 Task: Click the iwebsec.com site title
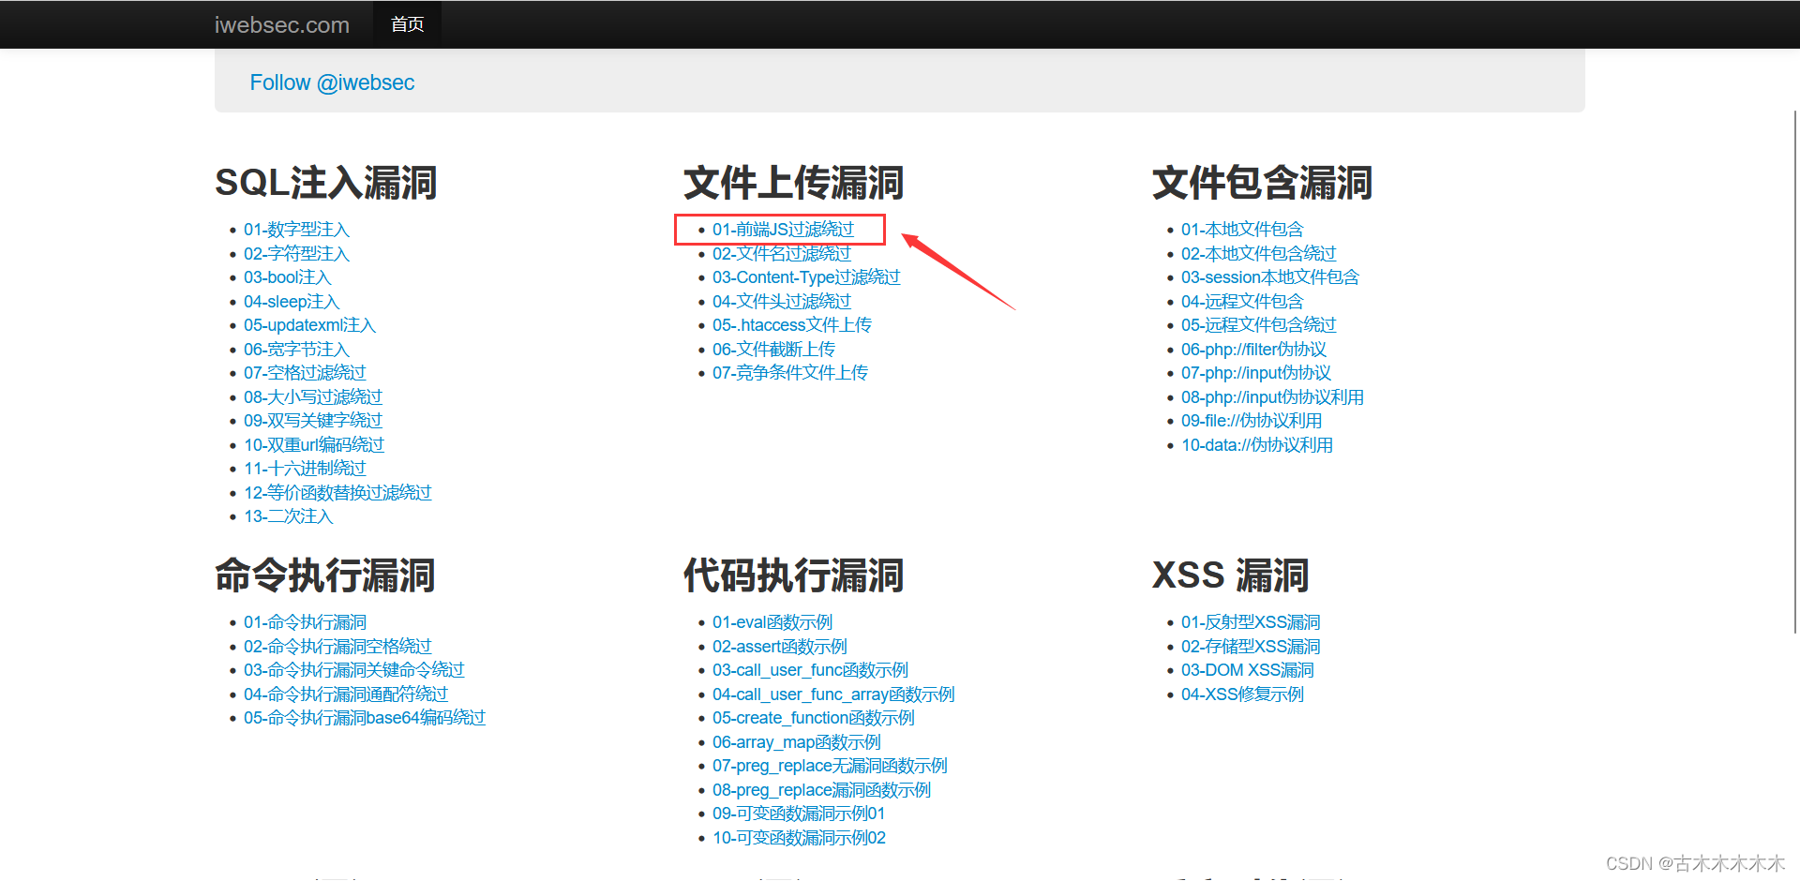tap(281, 25)
